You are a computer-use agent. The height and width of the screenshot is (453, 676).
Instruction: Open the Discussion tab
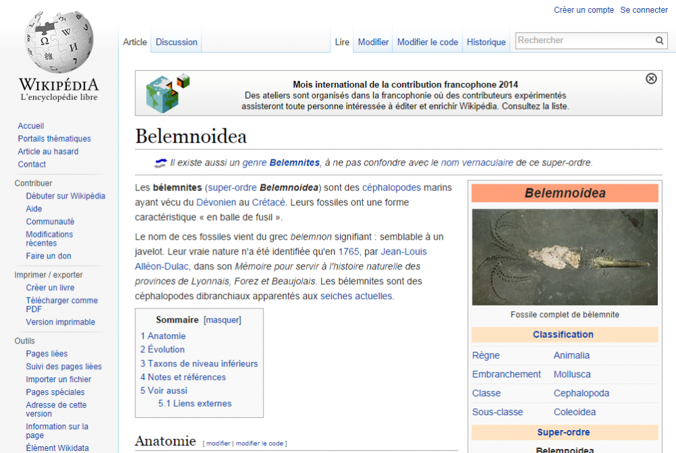click(x=176, y=43)
